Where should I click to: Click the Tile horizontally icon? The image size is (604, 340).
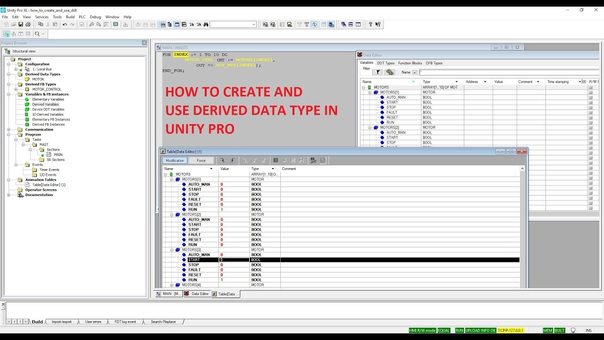[x=351, y=25]
